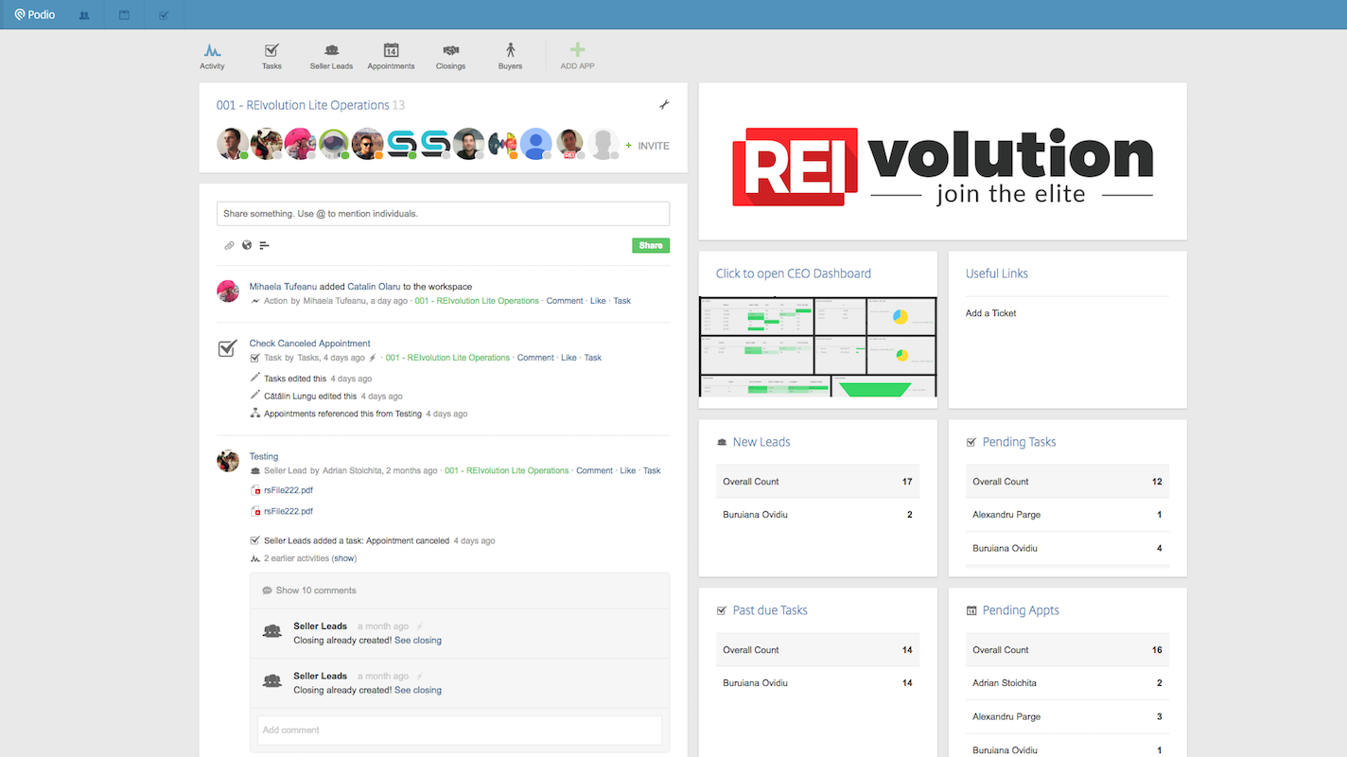Open the Activity app
This screenshot has width=1347, height=757.
coord(213,56)
